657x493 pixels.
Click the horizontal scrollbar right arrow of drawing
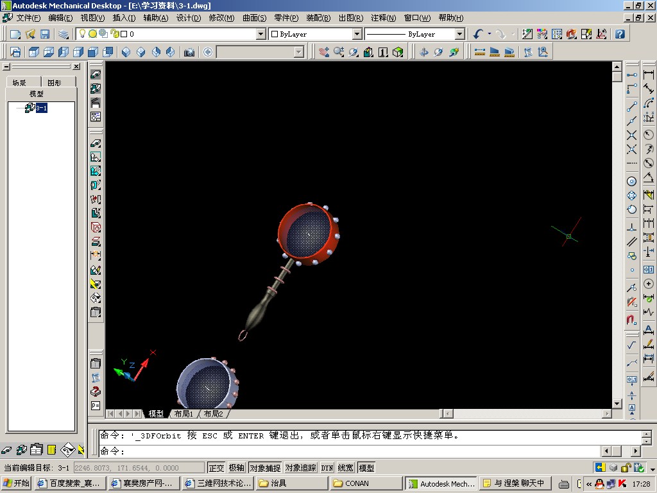point(607,414)
